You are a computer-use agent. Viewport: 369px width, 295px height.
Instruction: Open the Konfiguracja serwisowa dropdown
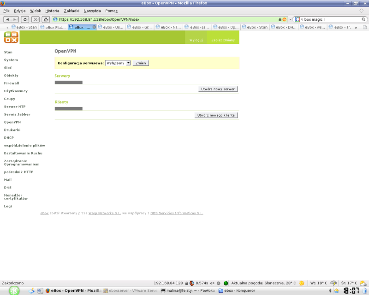[x=118, y=63]
